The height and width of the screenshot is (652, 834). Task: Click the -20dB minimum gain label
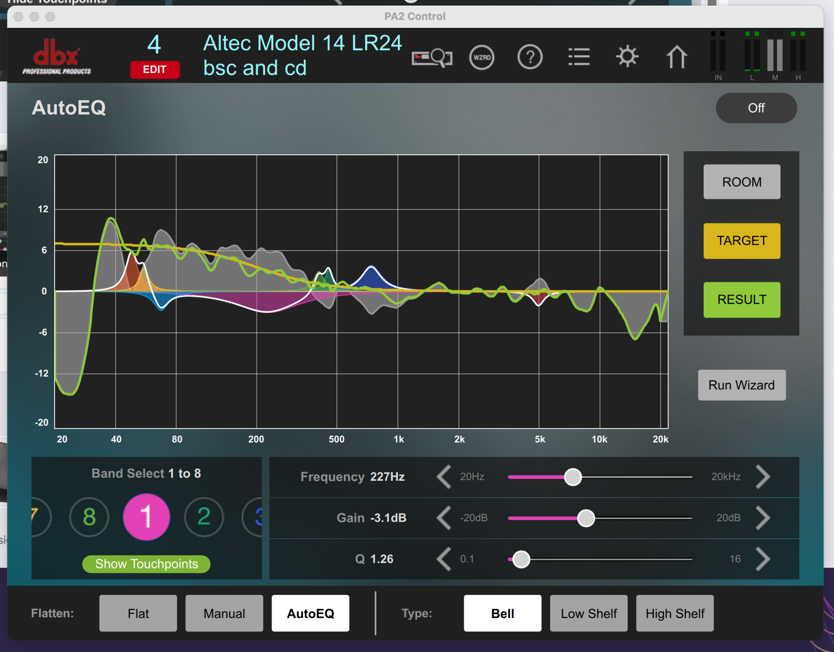[x=474, y=518]
